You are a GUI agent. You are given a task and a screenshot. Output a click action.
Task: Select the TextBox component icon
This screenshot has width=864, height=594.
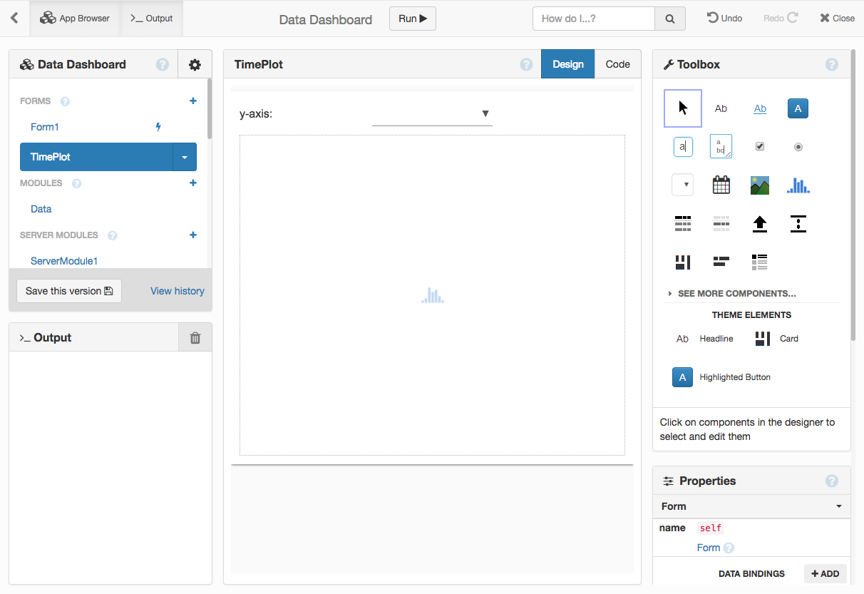click(x=683, y=147)
